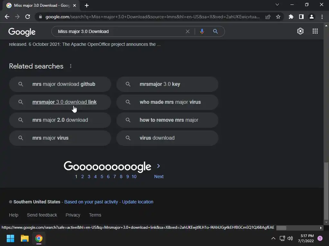Go to results page 2
This screenshot has width=329, height=246.
[83, 176]
